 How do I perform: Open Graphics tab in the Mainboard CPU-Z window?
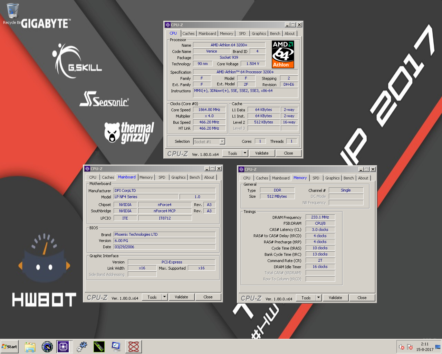tap(179, 177)
